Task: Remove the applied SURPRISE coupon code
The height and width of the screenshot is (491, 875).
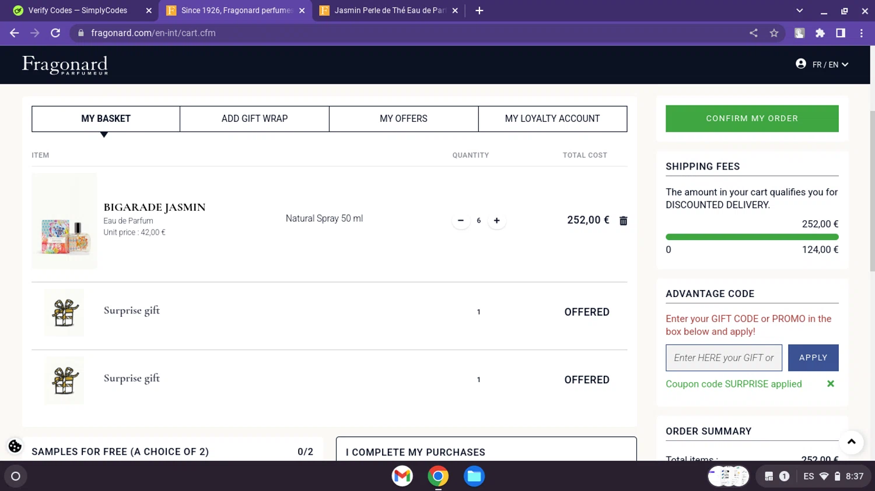Action: tap(831, 384)
